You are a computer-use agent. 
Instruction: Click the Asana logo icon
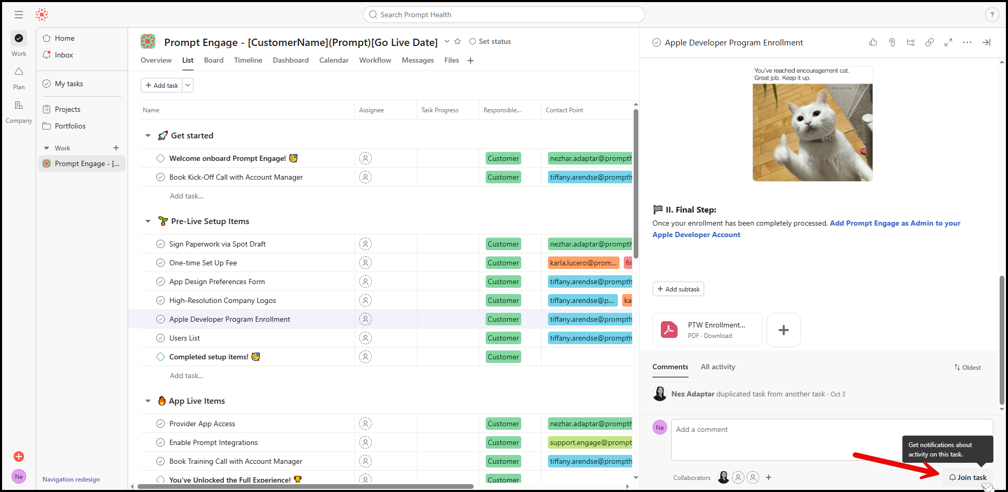tap(42, 15)
